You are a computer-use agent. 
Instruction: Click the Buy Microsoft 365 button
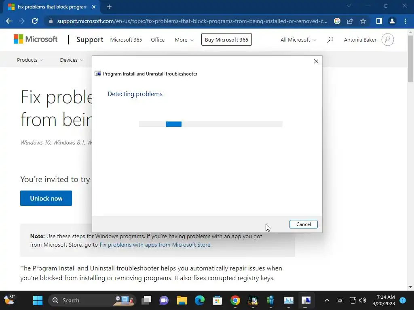226,40
